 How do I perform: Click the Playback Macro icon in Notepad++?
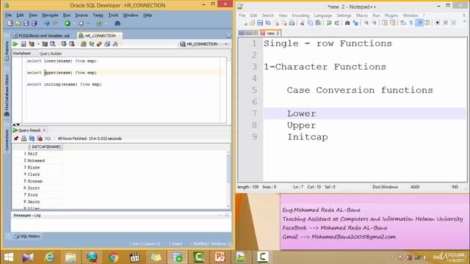pyautogui.click(x=454, y=23)
